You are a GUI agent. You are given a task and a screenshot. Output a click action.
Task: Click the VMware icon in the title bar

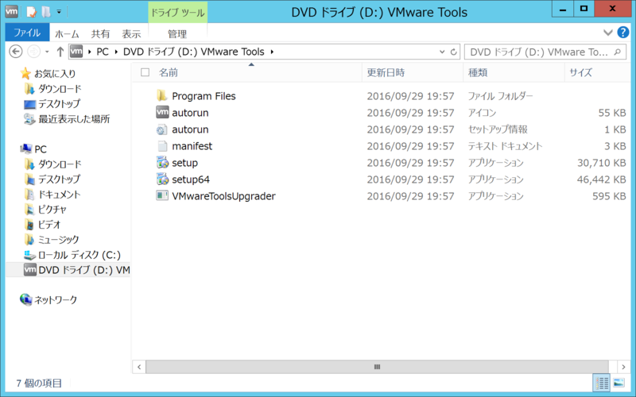11,11
